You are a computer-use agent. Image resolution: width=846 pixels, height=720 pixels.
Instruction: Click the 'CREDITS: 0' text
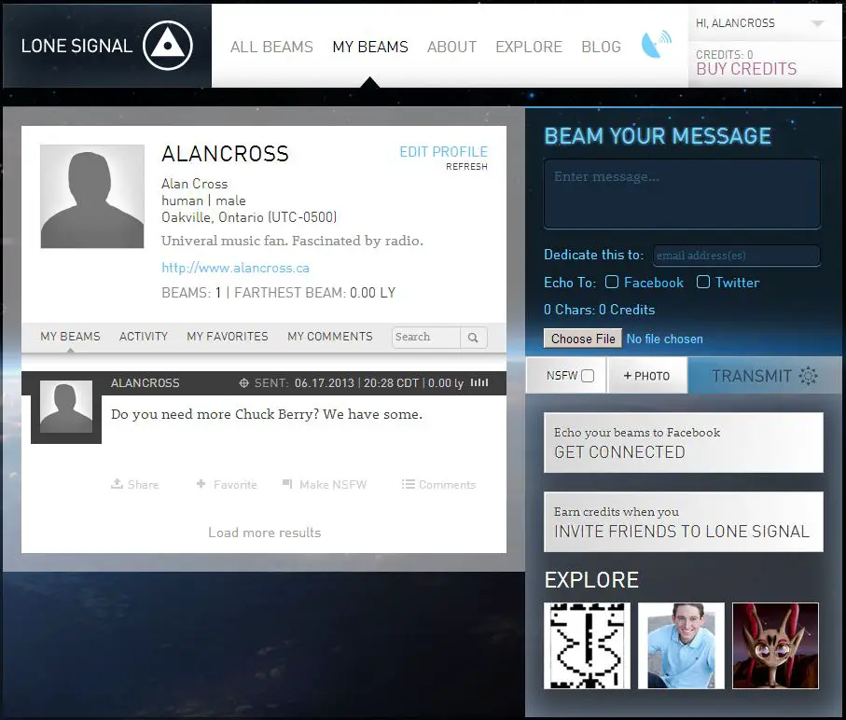[x=724, y=54]
